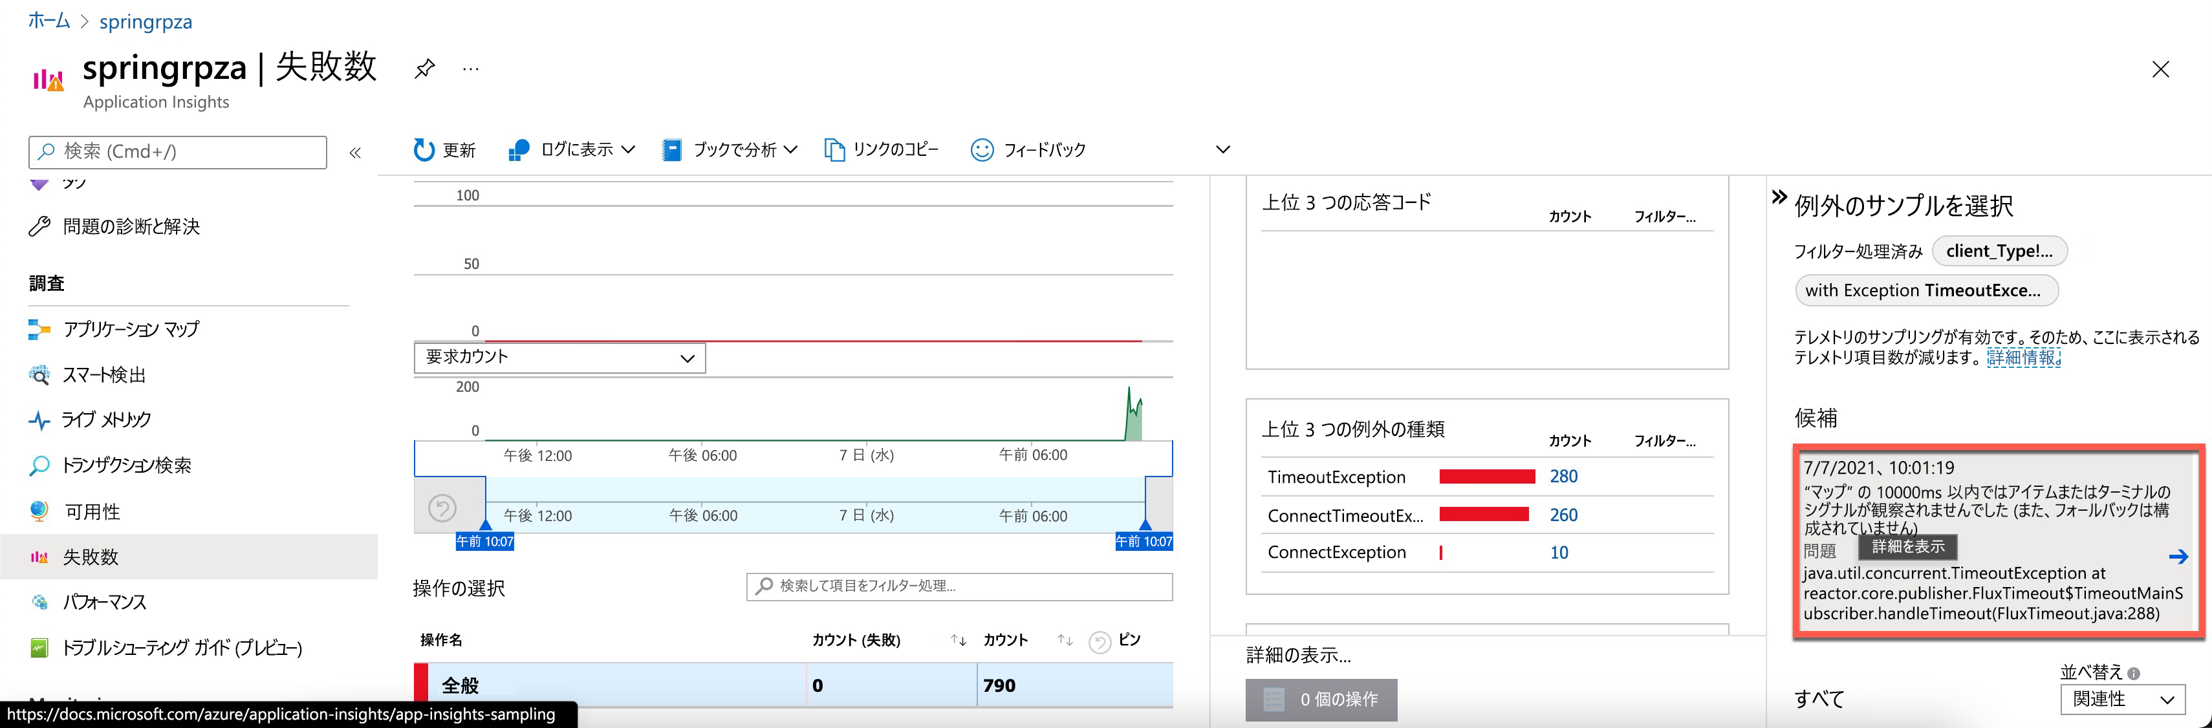Image resolution: width=2212 pixels, height=728 pixels.
Task: Click the reset time range circular icon
Action: pyautogui.click(x=442, y=508)
